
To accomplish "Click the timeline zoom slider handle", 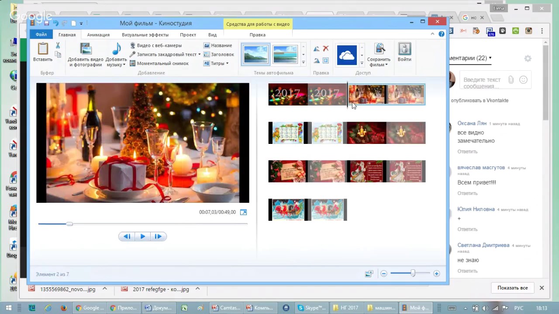I will point(413,273).
